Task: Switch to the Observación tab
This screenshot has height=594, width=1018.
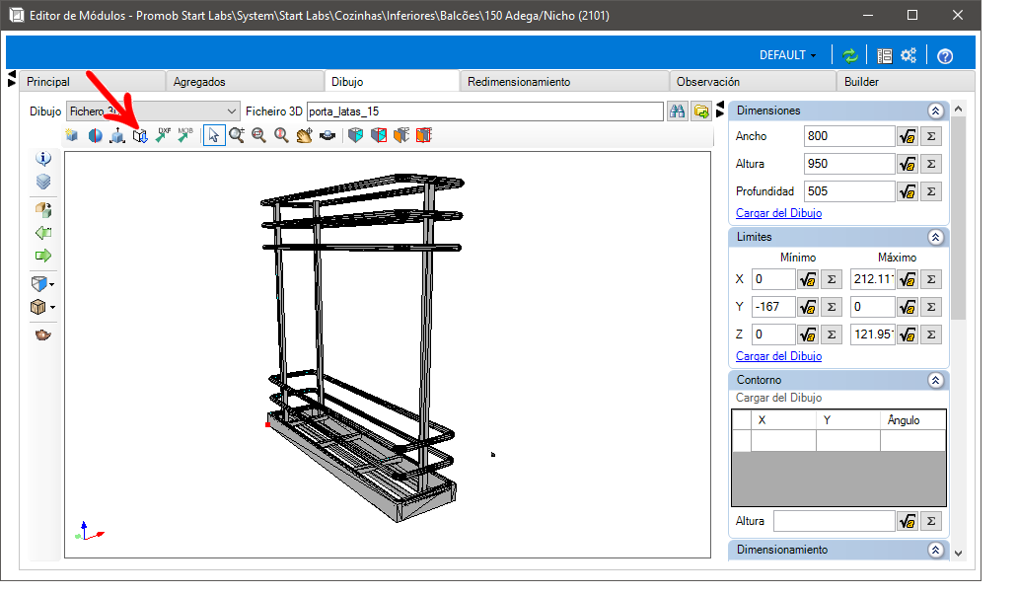Action: point(753,82)
